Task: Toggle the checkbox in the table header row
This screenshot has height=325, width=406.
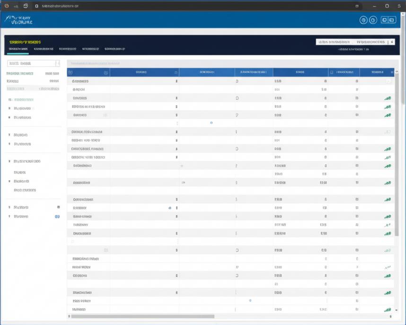Action: (x=331, y=72)
